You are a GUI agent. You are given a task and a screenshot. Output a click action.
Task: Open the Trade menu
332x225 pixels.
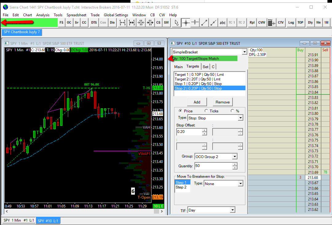(95, 15)
